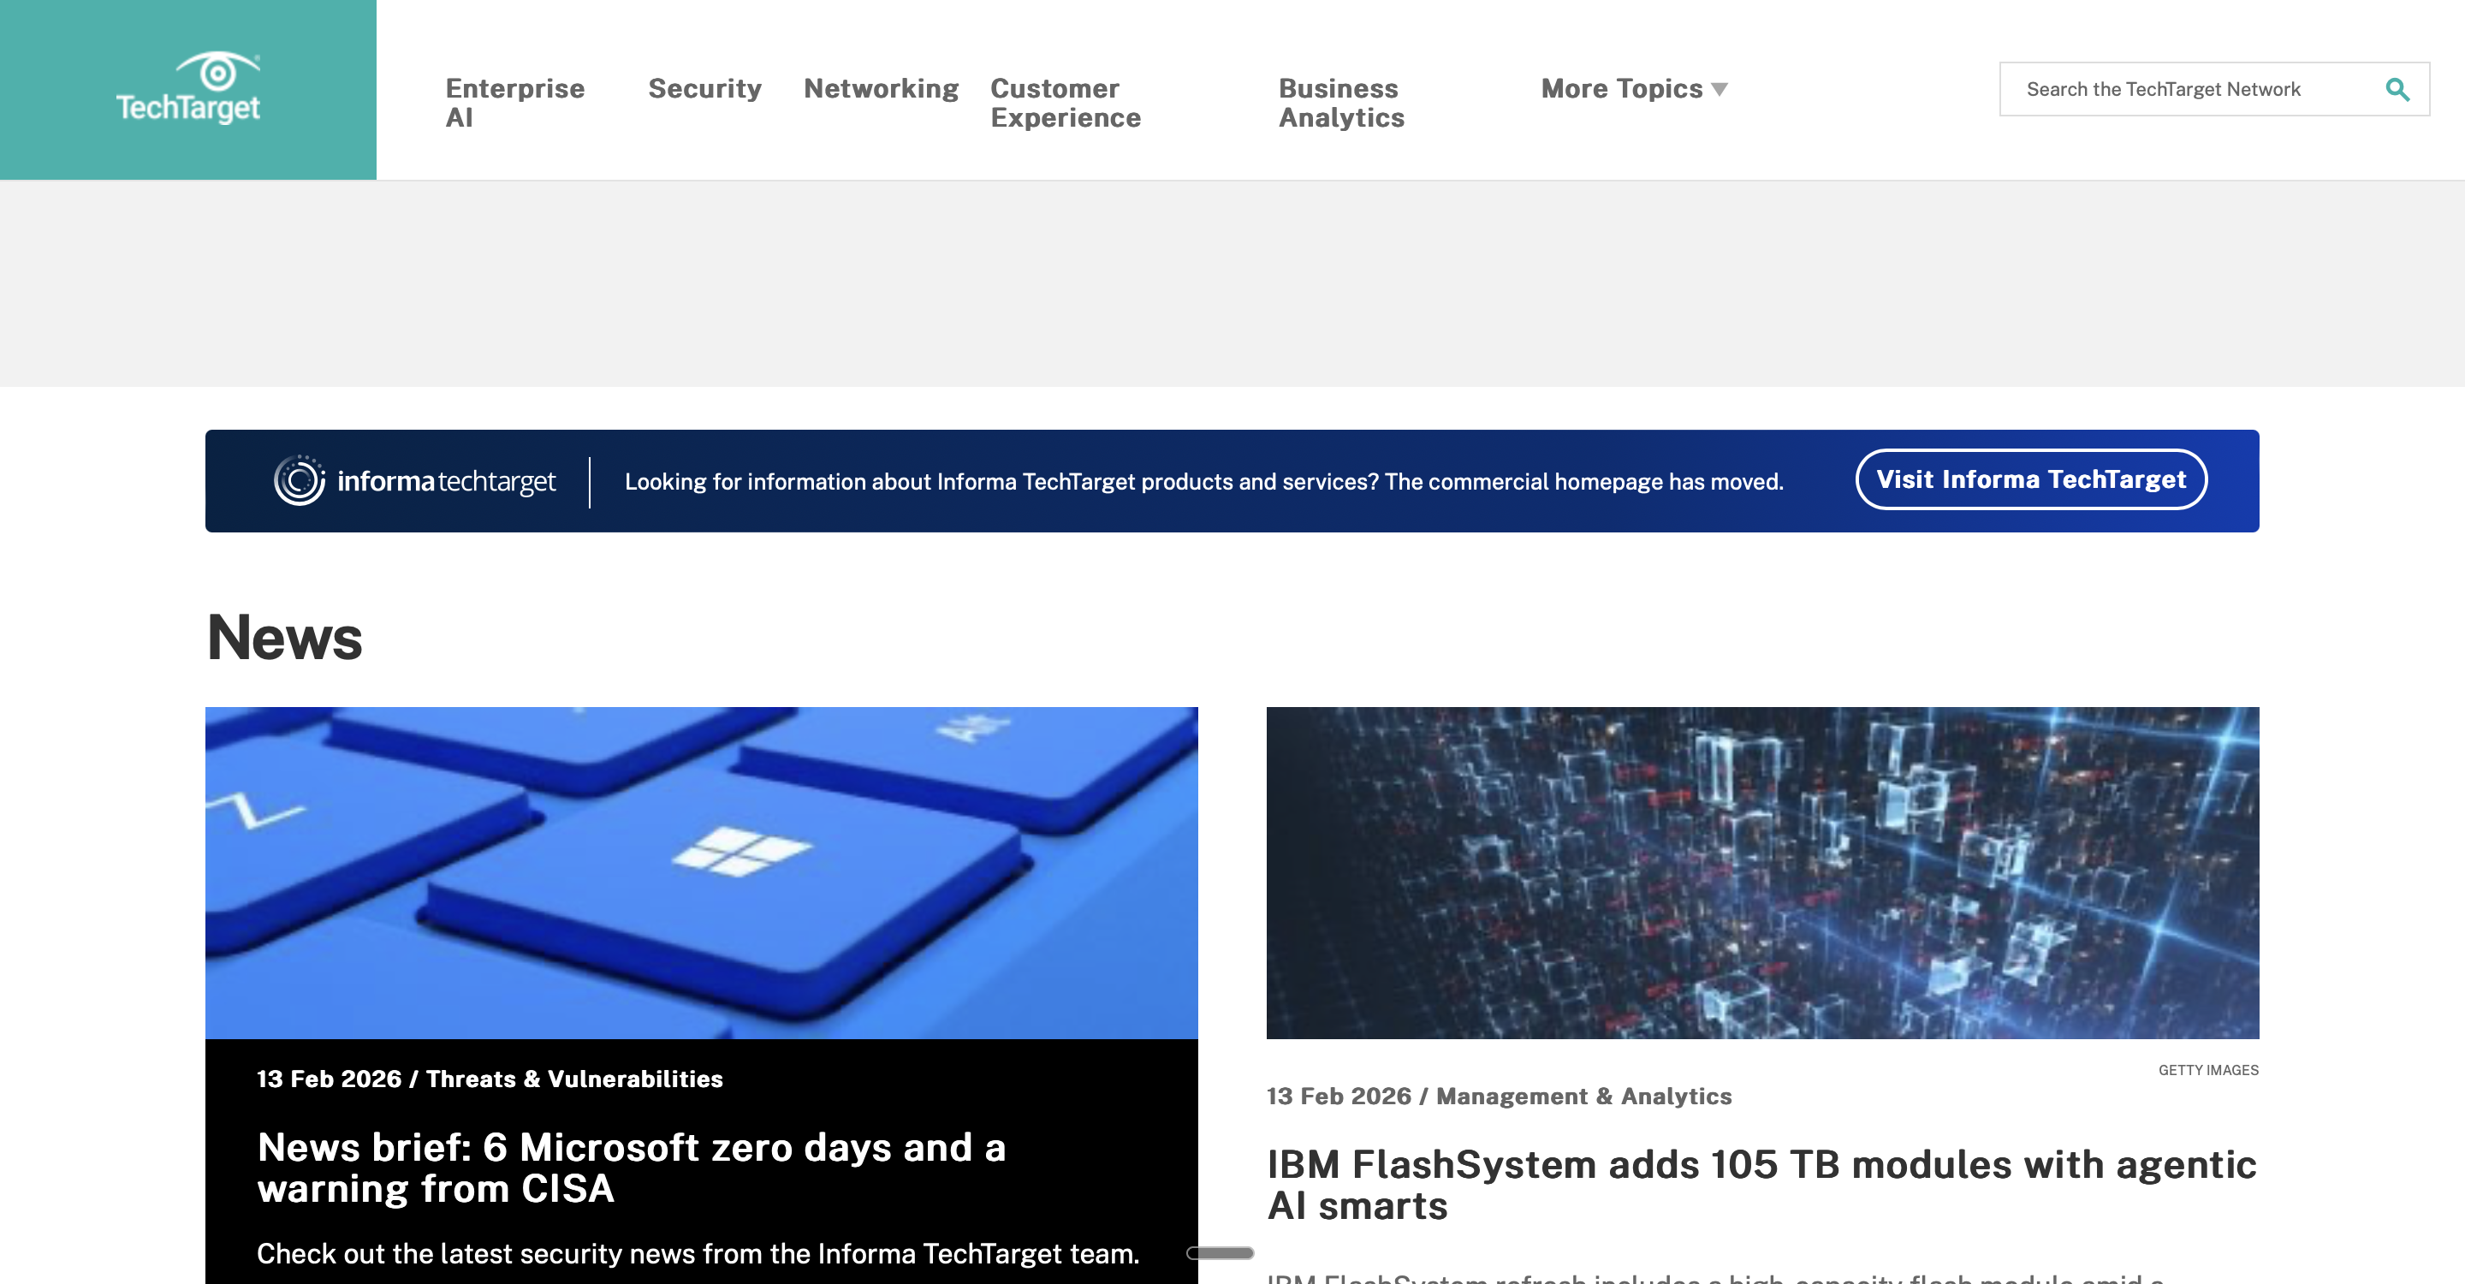Image resolution: width=2465 pixels, height=1284 pixels.
Task: Open Customer Experience topic
Action: [x=1065, y=103]
